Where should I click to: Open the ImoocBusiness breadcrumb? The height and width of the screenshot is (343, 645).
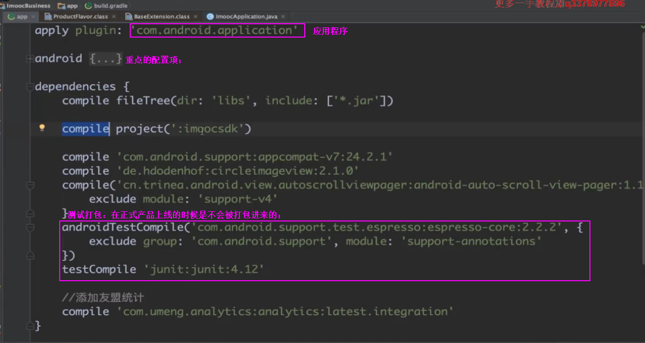pyautogui.click(x=28, y=6)
